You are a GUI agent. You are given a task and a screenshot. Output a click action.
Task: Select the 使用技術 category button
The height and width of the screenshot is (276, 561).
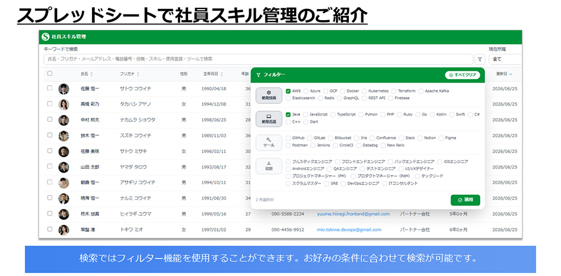click(269, 95)
